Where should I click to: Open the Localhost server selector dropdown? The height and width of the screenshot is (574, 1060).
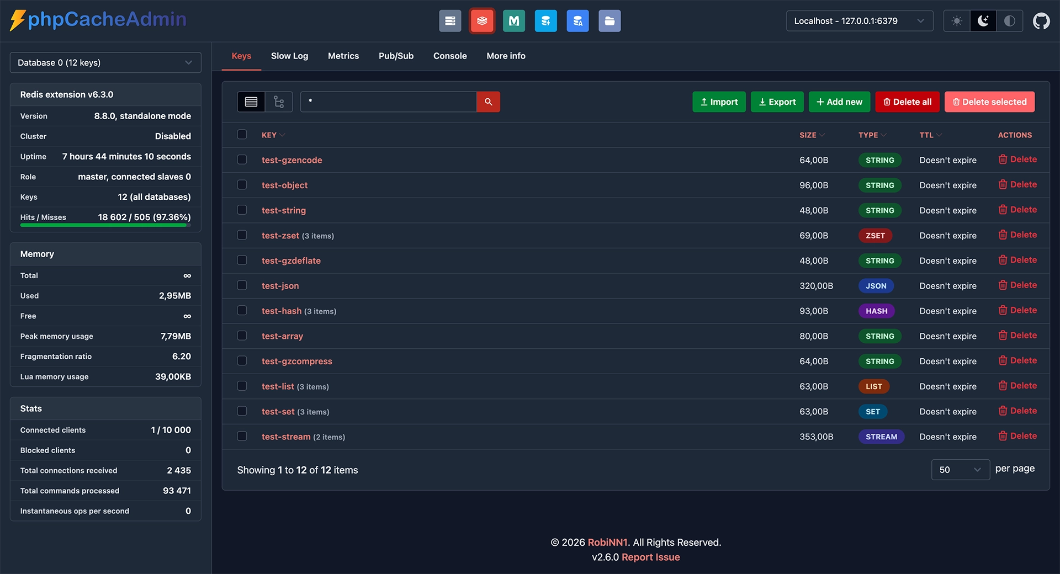(860, 21)
